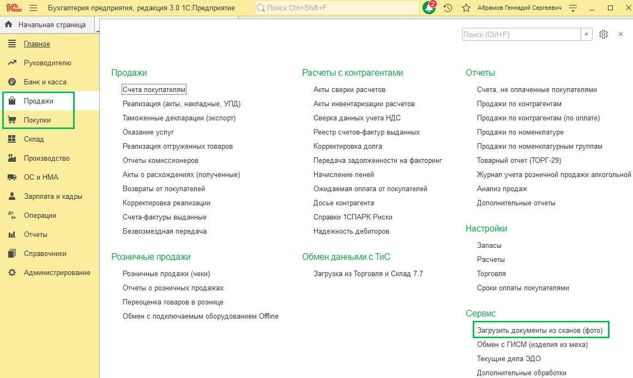Open Обмен с ГИСМ (изделия из меха)
Image resolution: width=633 pixels, height=378 pixels.
tap(533, 345)
